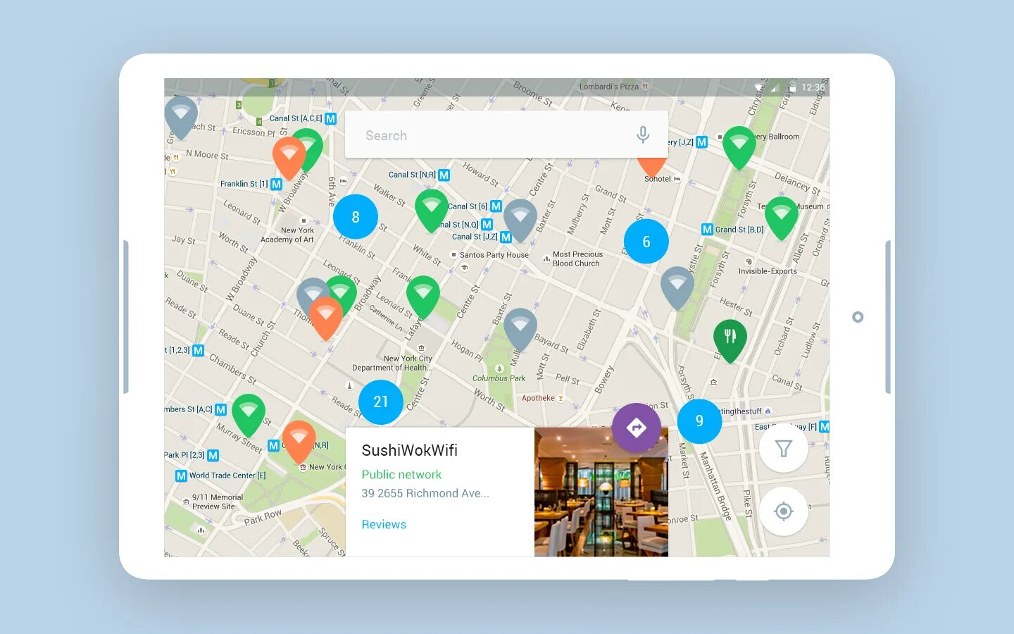
Task: Open the cluster marker labeled 6
Action: pos(646,242)
